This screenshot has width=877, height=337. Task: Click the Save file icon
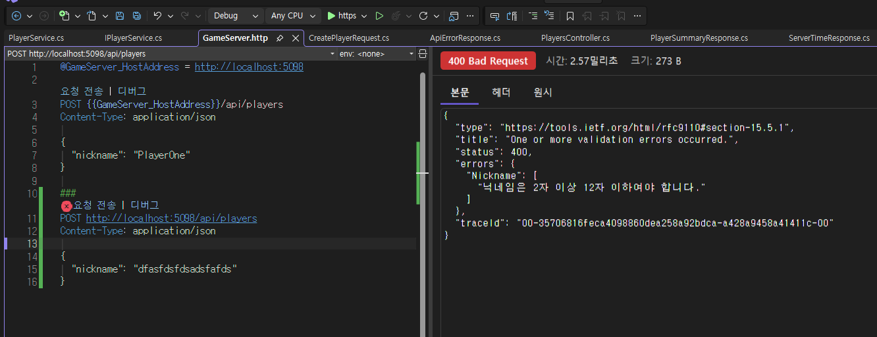tap(120, 15)
